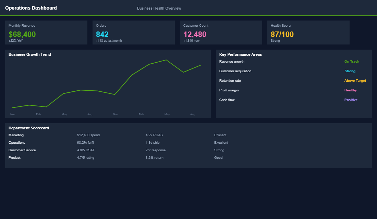Click the +22% YoY revenue change label

15,40
